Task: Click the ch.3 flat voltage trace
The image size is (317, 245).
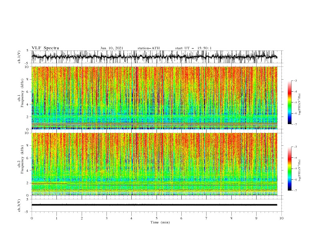Action: click(x=154, y=205)
